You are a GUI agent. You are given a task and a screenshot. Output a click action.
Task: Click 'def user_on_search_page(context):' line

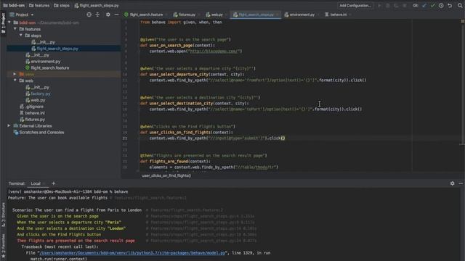(177, 45)
